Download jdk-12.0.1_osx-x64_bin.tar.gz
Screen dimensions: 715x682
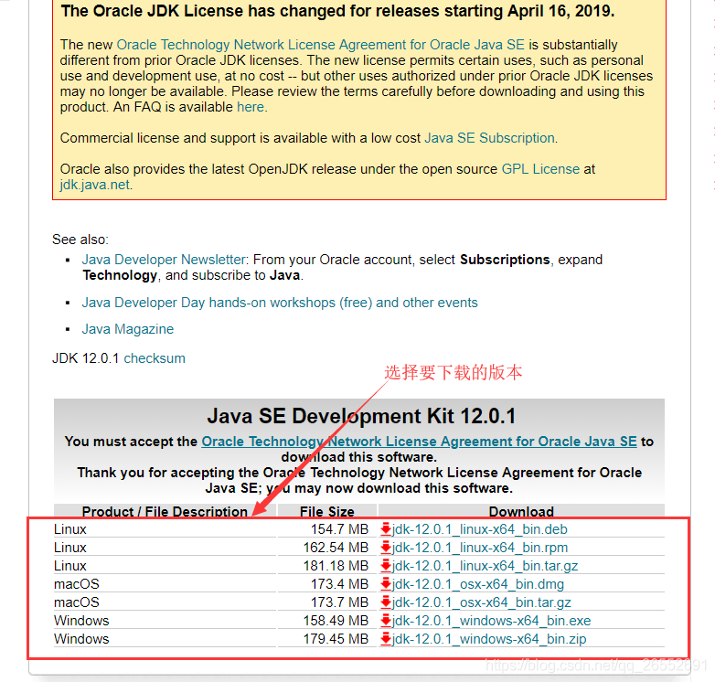[482, 602]
